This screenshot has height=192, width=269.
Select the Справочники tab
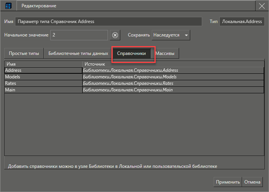[131, 54]
